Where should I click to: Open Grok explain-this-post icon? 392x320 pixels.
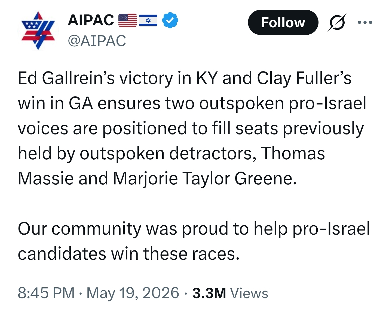337,22
